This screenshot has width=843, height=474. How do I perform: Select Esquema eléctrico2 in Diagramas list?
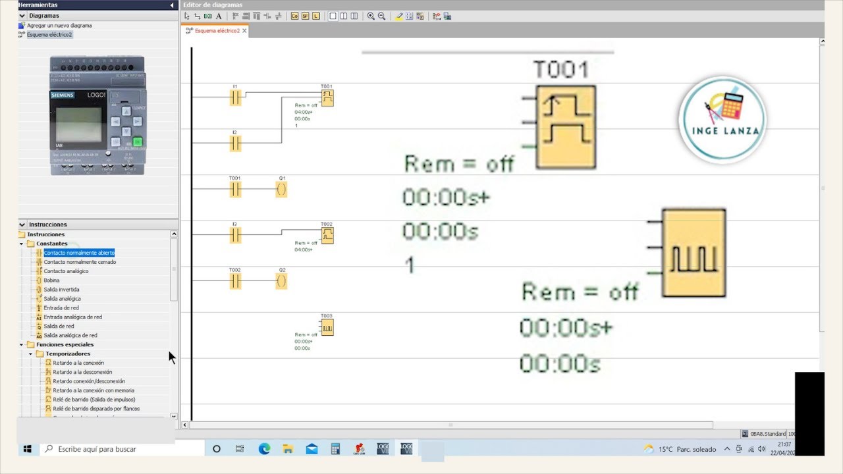point(49,34)
